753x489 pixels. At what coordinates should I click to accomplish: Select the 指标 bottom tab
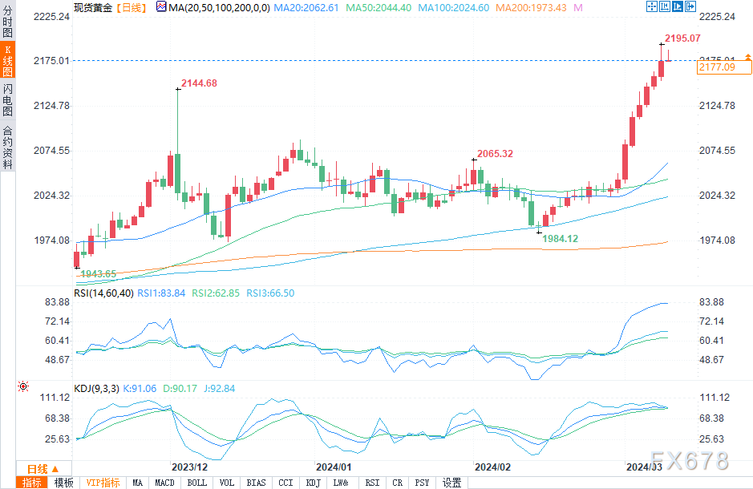tap(32, 483)
